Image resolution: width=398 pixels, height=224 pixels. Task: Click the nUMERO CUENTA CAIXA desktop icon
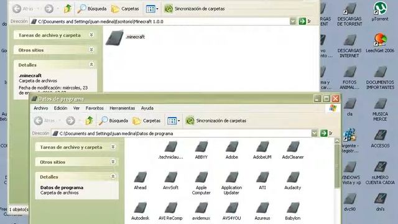click(x=380, y=173)
